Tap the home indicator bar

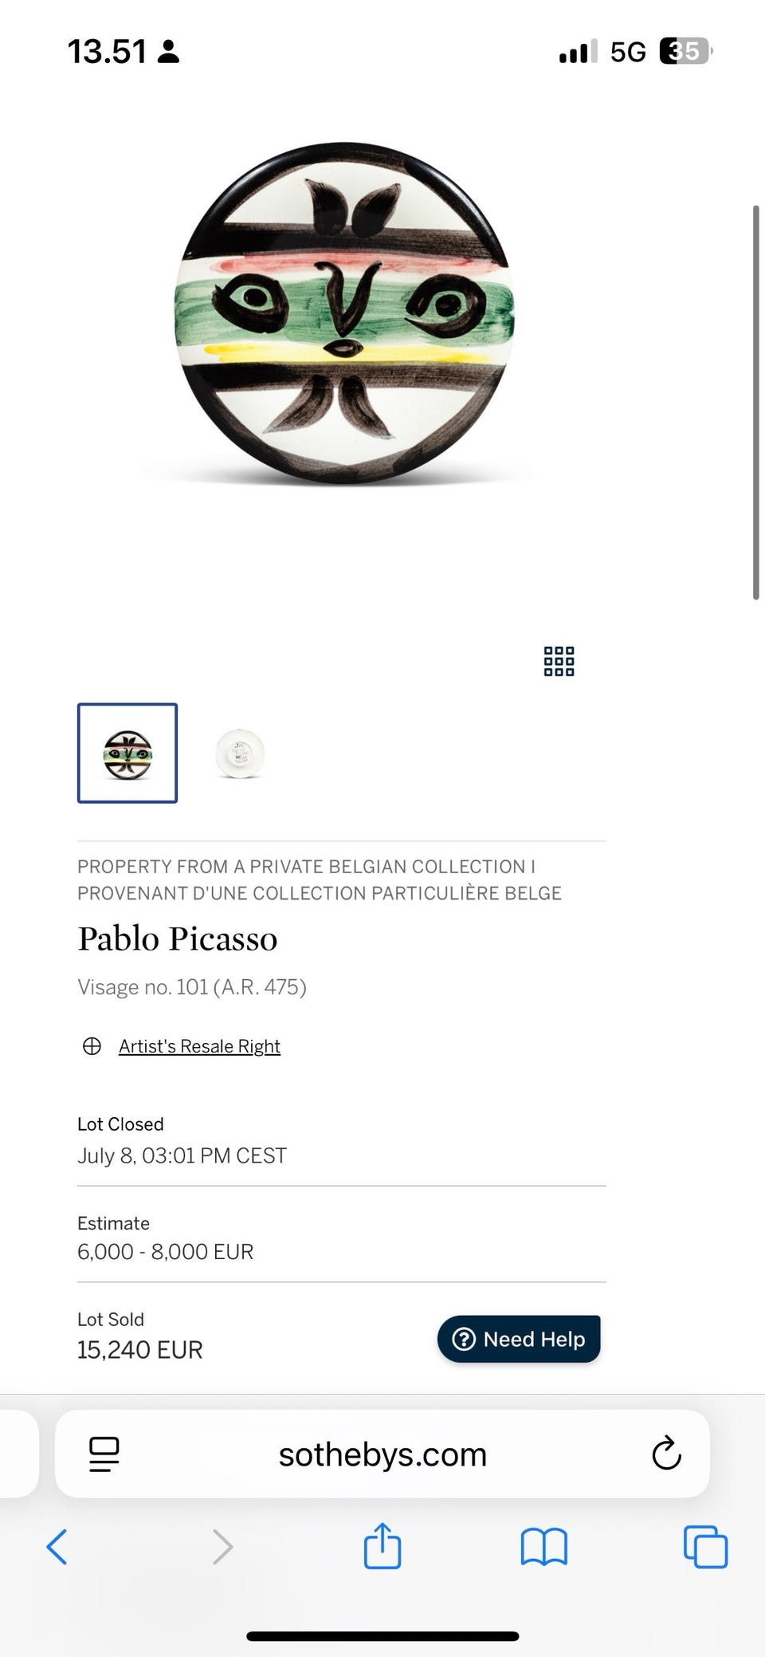point(382,1636)
